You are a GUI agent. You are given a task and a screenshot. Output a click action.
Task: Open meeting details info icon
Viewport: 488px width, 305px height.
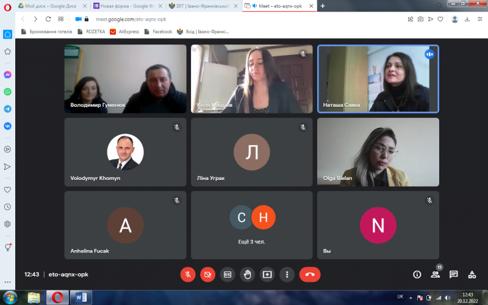(x=417, y=274)
